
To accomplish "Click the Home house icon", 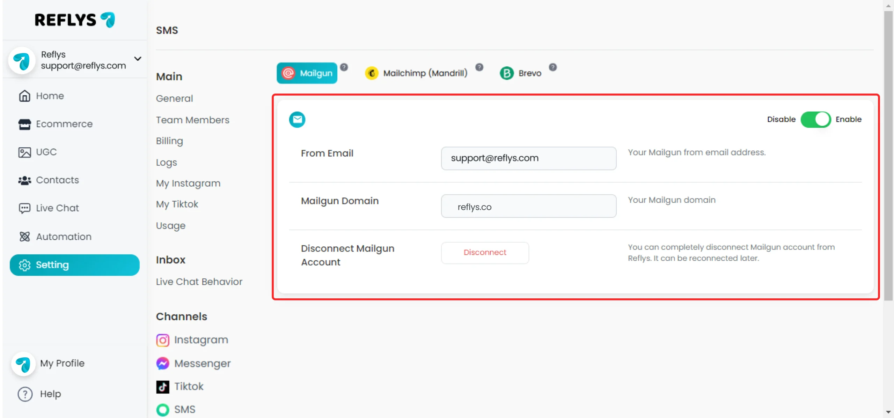I will [x=24, y=96].
